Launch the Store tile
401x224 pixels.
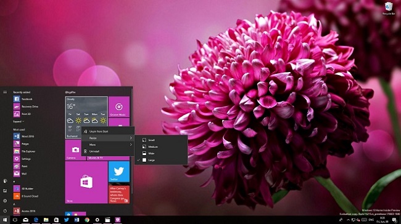[x=86, y=182]
